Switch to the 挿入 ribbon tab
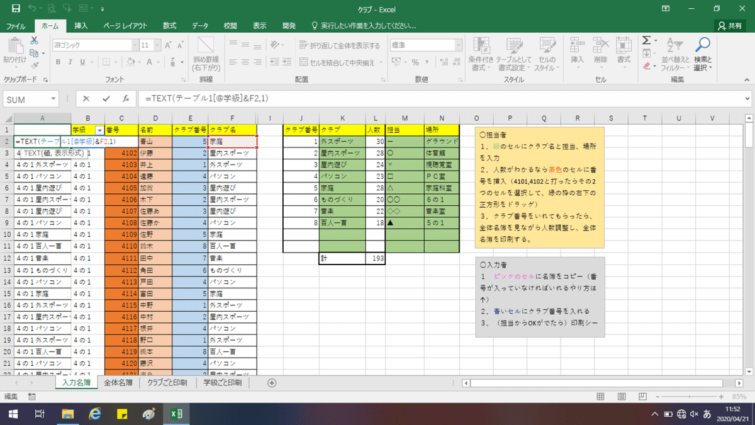The height and width of the screenshot is (425, 755). tap(81, 26)
